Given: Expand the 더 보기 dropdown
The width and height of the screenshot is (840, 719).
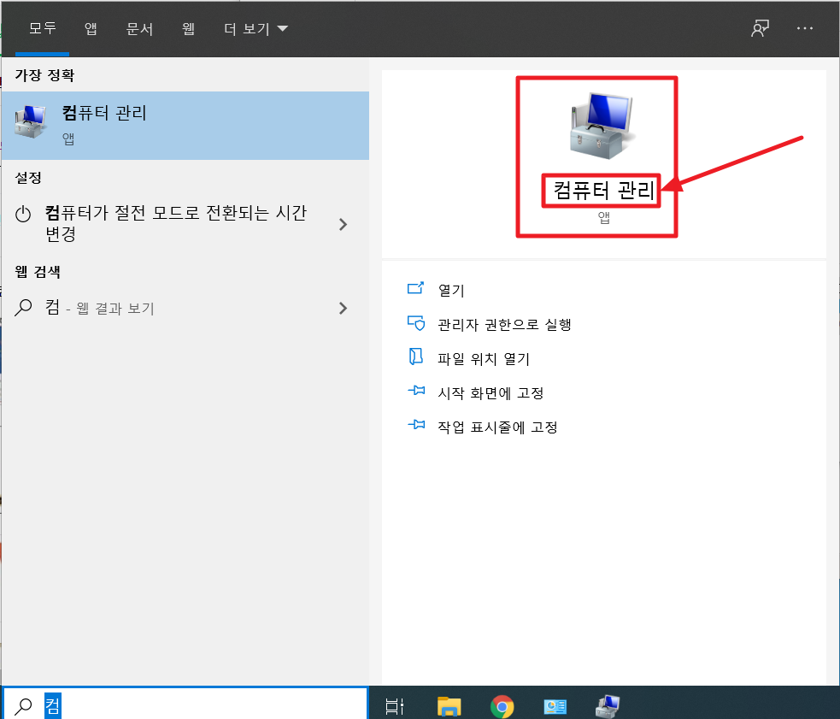Looking at the screenshot, I should click(256, 28).
